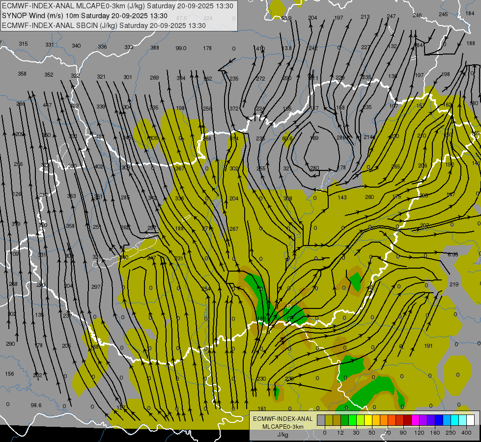This screenshot has height=442, width=481.
Task: Click the dark green legend swatch
Action: (344, 420)
